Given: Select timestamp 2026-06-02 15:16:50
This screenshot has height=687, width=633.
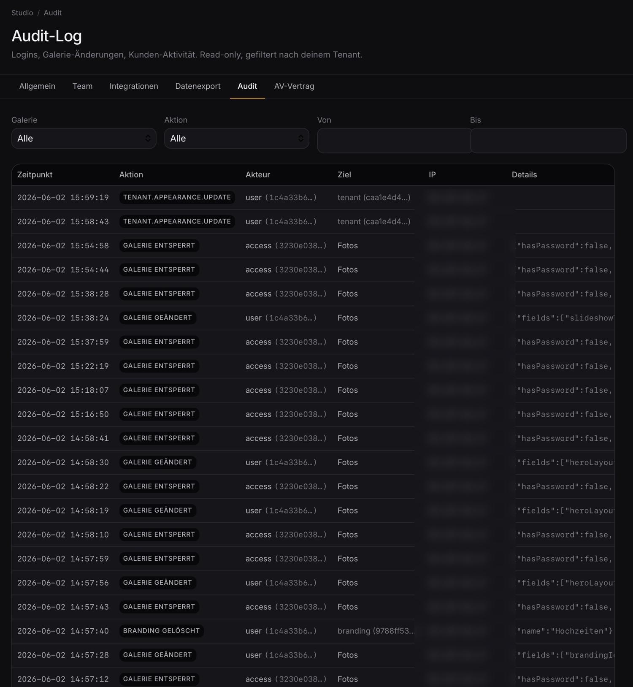Looking at the screenshot, I should tap(63, 414).
